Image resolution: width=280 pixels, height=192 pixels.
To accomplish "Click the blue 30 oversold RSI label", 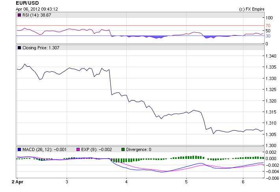I will pos(268,36).
